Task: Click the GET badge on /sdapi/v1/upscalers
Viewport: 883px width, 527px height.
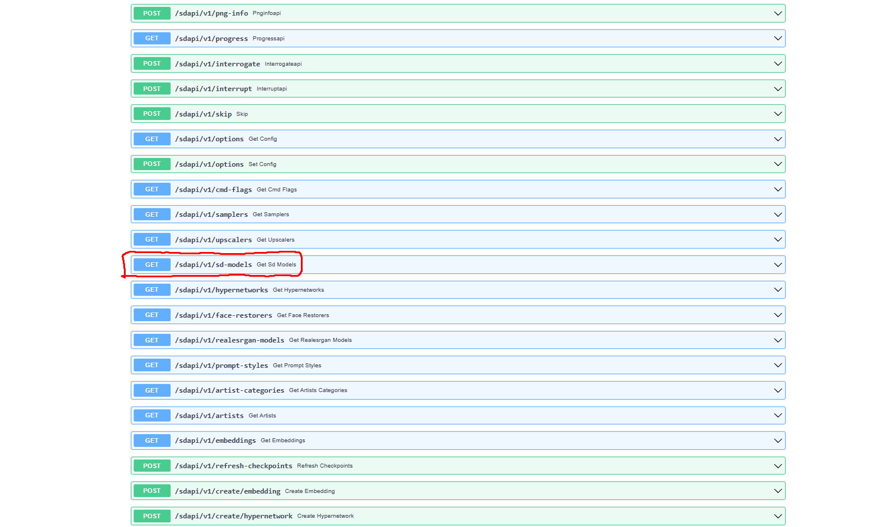Action: (x=151, y=239)
